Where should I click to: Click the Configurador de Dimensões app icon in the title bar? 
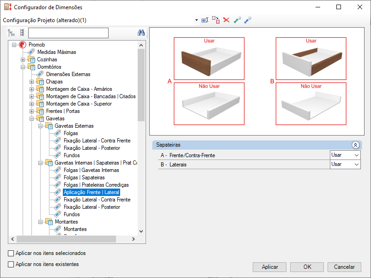[x=8, y=7]
